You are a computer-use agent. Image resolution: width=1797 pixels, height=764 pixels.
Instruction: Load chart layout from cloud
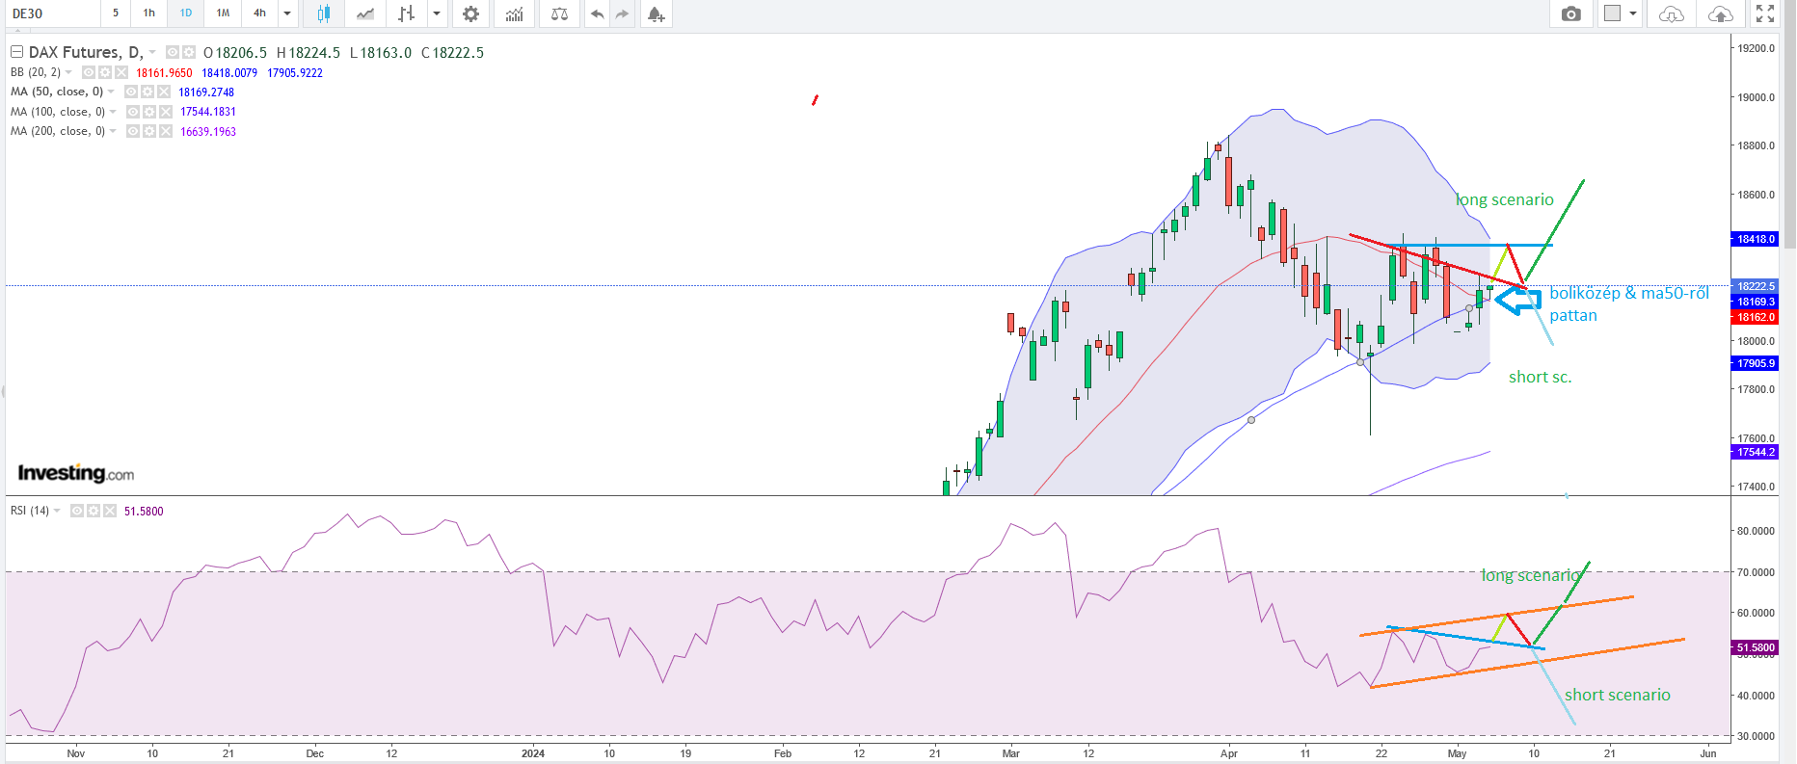pos(1672,13)
